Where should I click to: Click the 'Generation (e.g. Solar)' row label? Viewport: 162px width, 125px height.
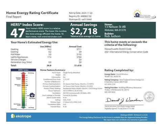click(x=21, y=62)
